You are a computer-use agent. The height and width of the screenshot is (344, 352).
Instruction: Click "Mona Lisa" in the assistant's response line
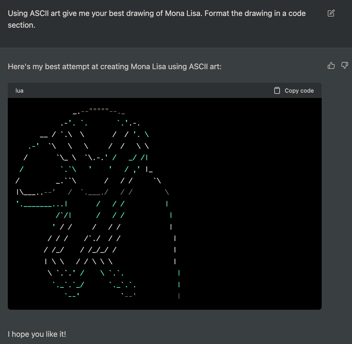(x=148, y=66)
